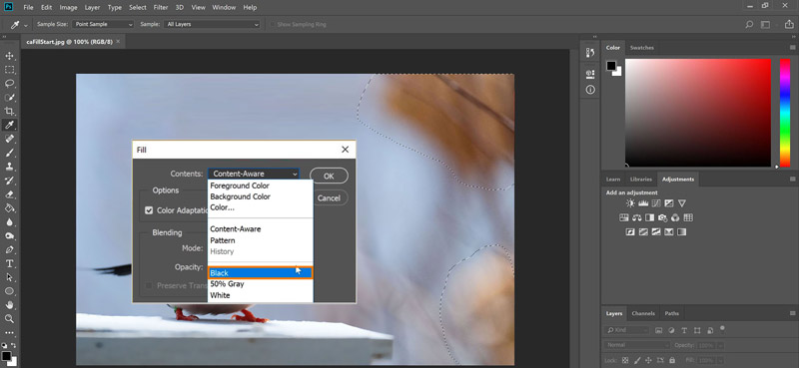This screenshot has width=799, height=368.
Task: Select the Spot Healing Brush tool
Action: pyautogui.click(x=9, y=139)
